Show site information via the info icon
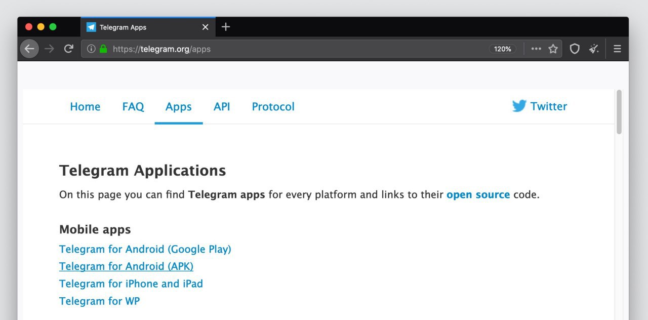This screenshot has height=320, width=648. tap(91, 49)
